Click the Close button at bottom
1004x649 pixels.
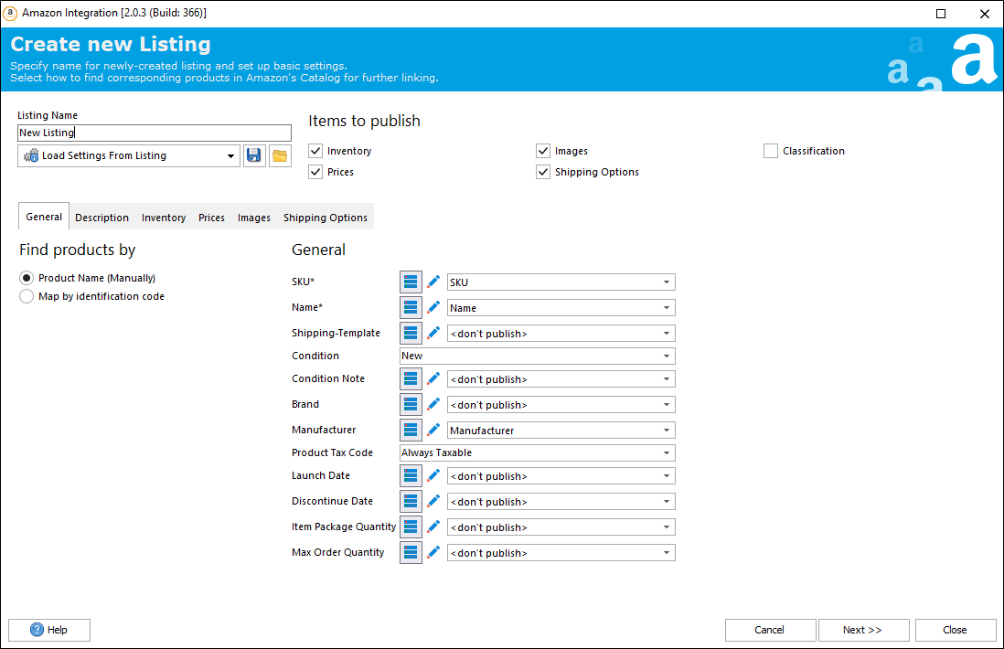tap(956, 630)
